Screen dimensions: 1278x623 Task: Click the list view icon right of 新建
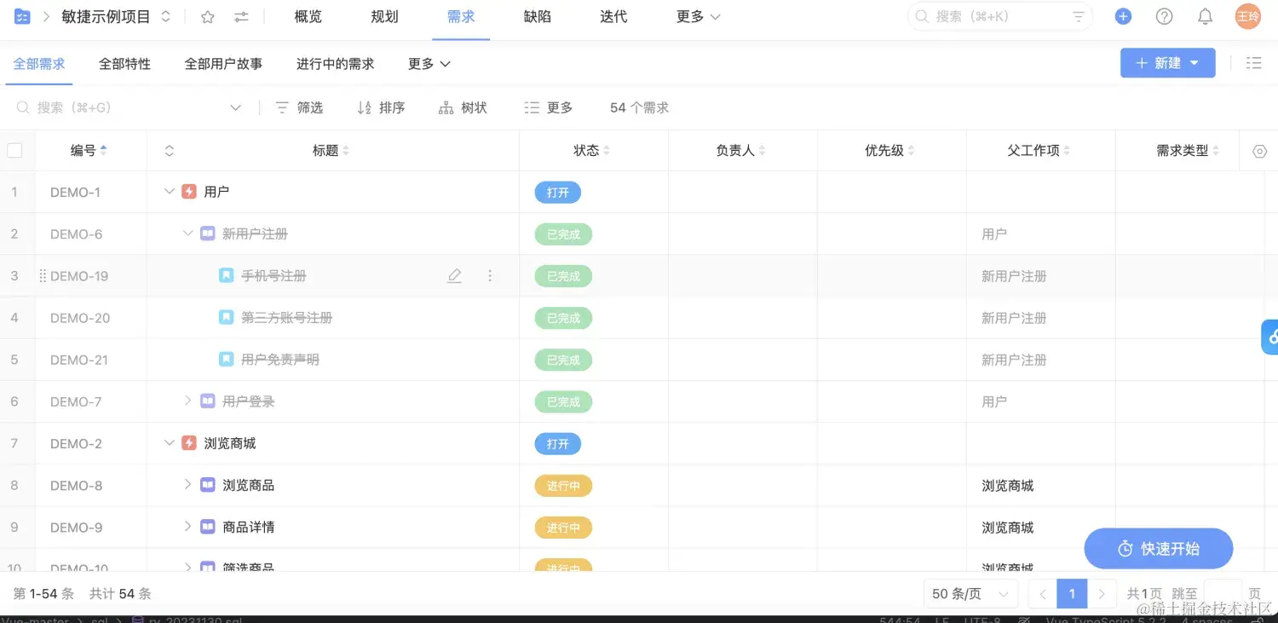[1253, 63]
